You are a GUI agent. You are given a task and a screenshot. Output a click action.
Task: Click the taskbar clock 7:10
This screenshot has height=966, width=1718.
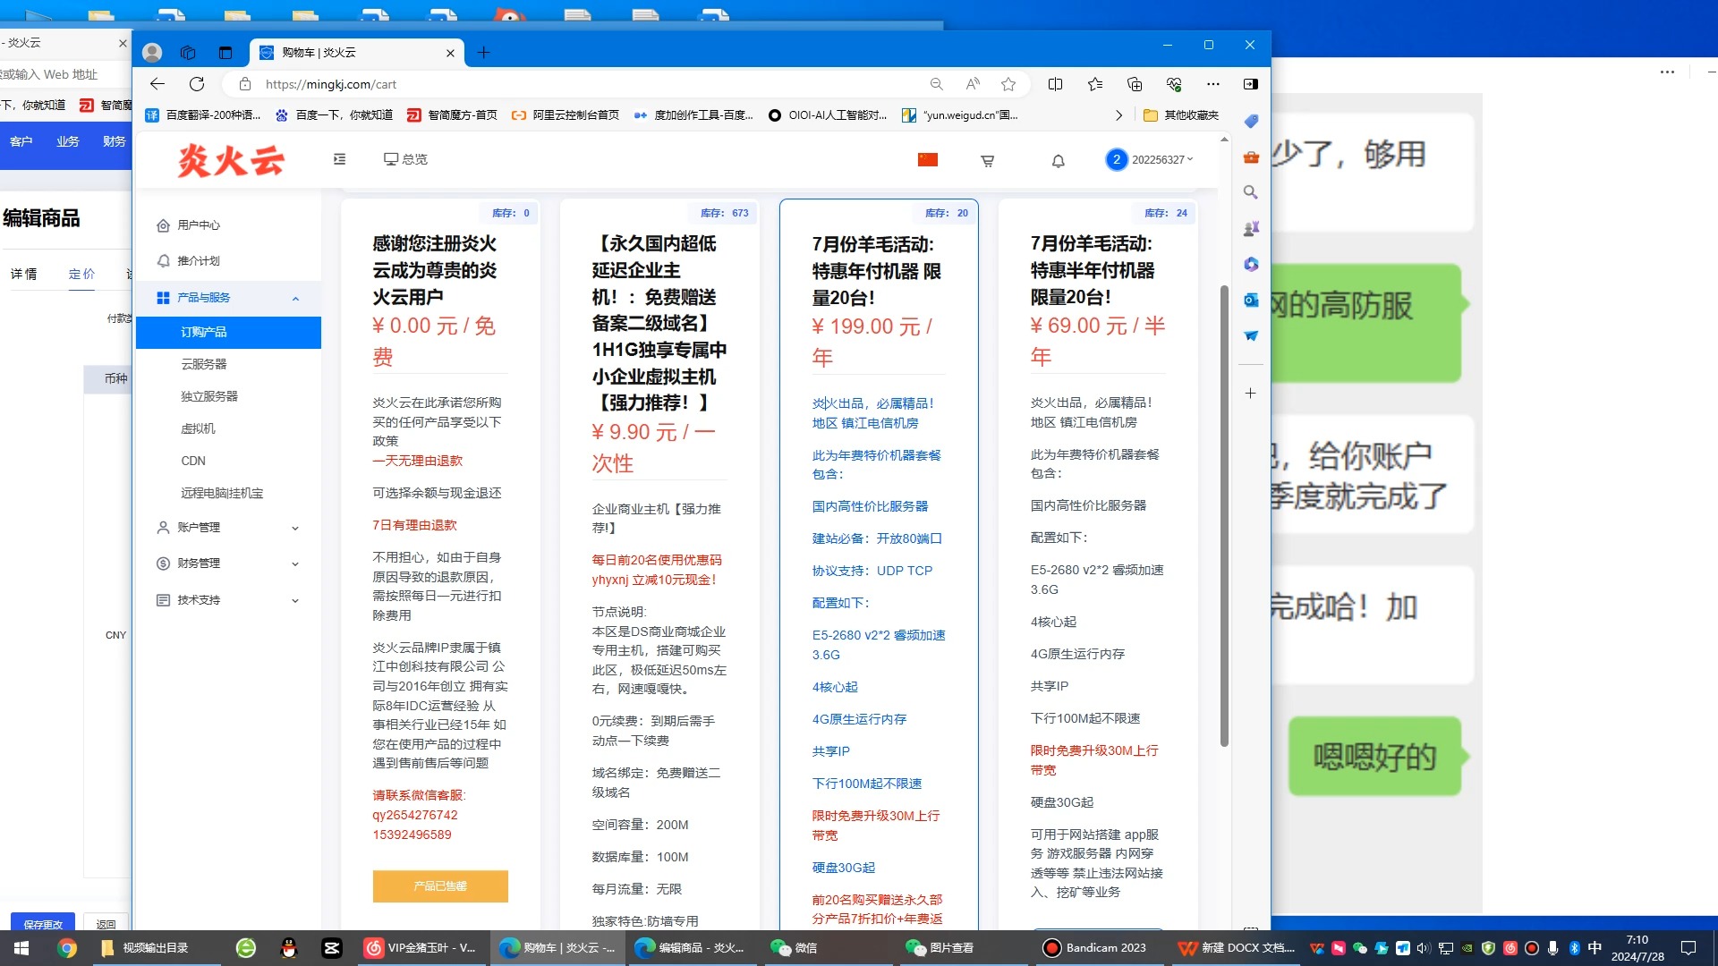[1637, 948]
